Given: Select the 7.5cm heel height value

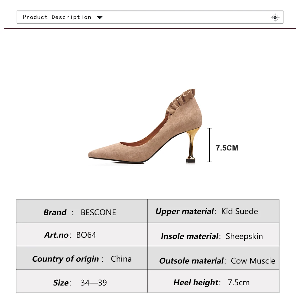Looking at the screenshot, I should coord(239,282).
